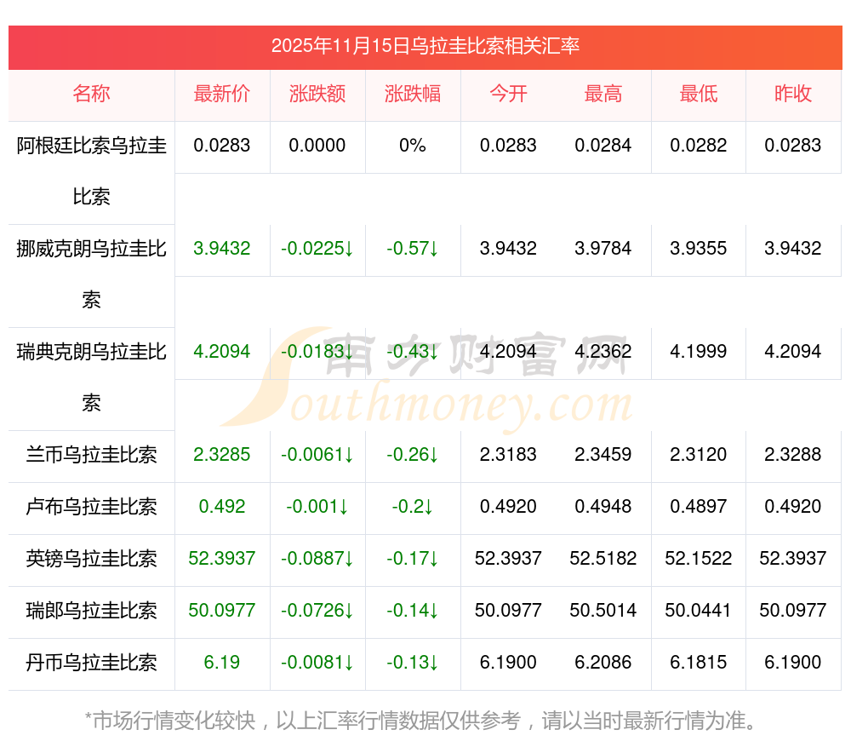This screenshot has width=851, height=747.
Task: Open the 阿根廷比索乌拉圭比索 row name
Action: pyautogui.click(x=91, y=171)
